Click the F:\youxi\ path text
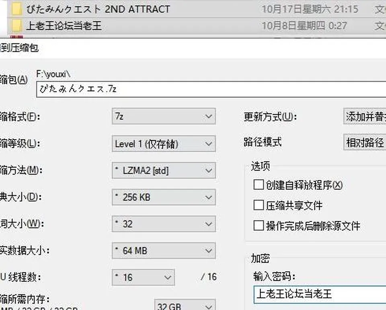386x310 pixels. click(x=53, y=74)
